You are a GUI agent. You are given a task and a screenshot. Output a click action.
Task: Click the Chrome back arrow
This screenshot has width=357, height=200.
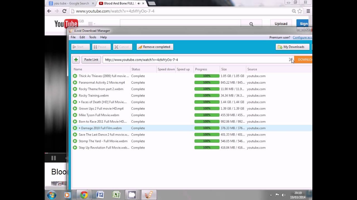point(49,11)
